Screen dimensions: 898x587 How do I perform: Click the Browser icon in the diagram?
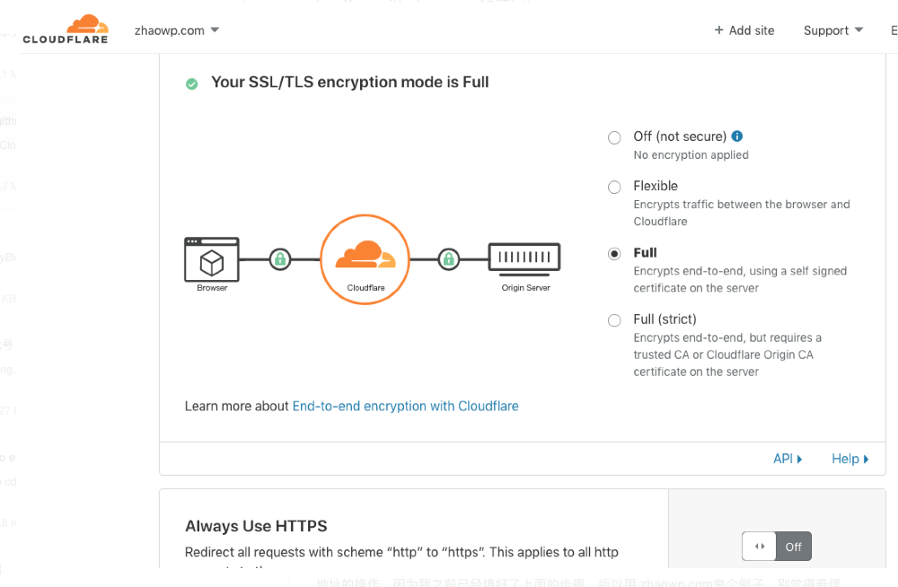(212, 260)
